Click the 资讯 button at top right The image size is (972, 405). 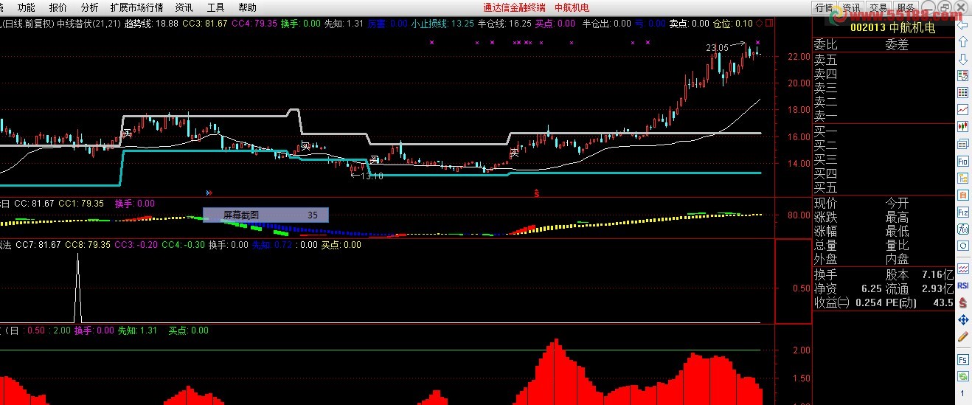851,7
